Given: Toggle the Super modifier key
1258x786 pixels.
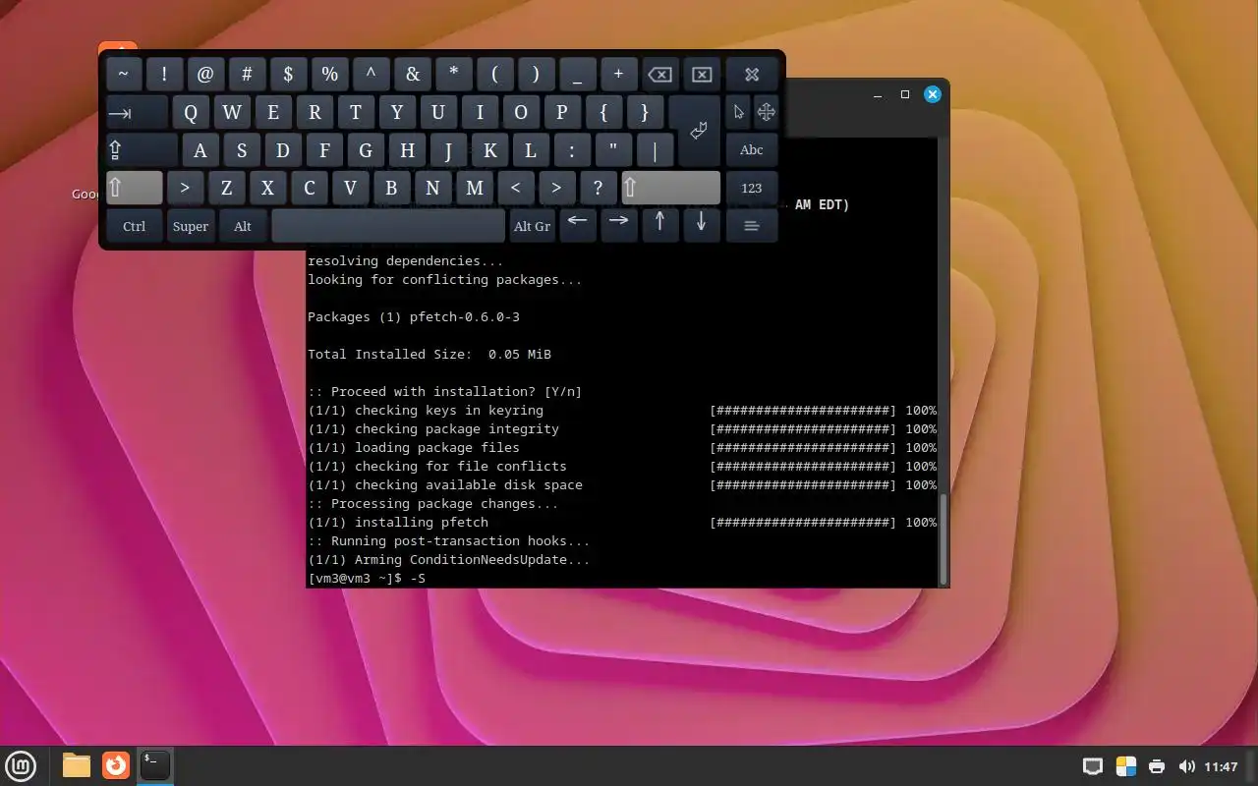Looking at the screenshot, I should (x=191, y=226).
